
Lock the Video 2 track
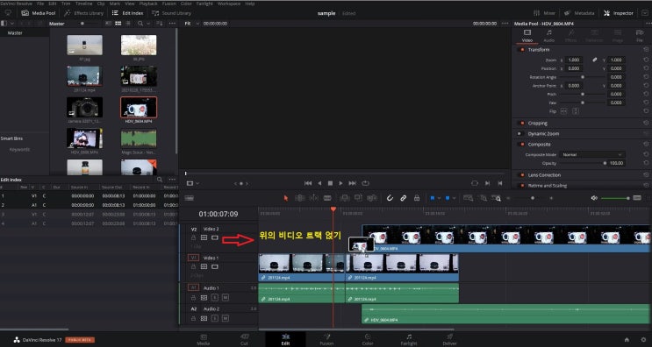click(193, 237)
